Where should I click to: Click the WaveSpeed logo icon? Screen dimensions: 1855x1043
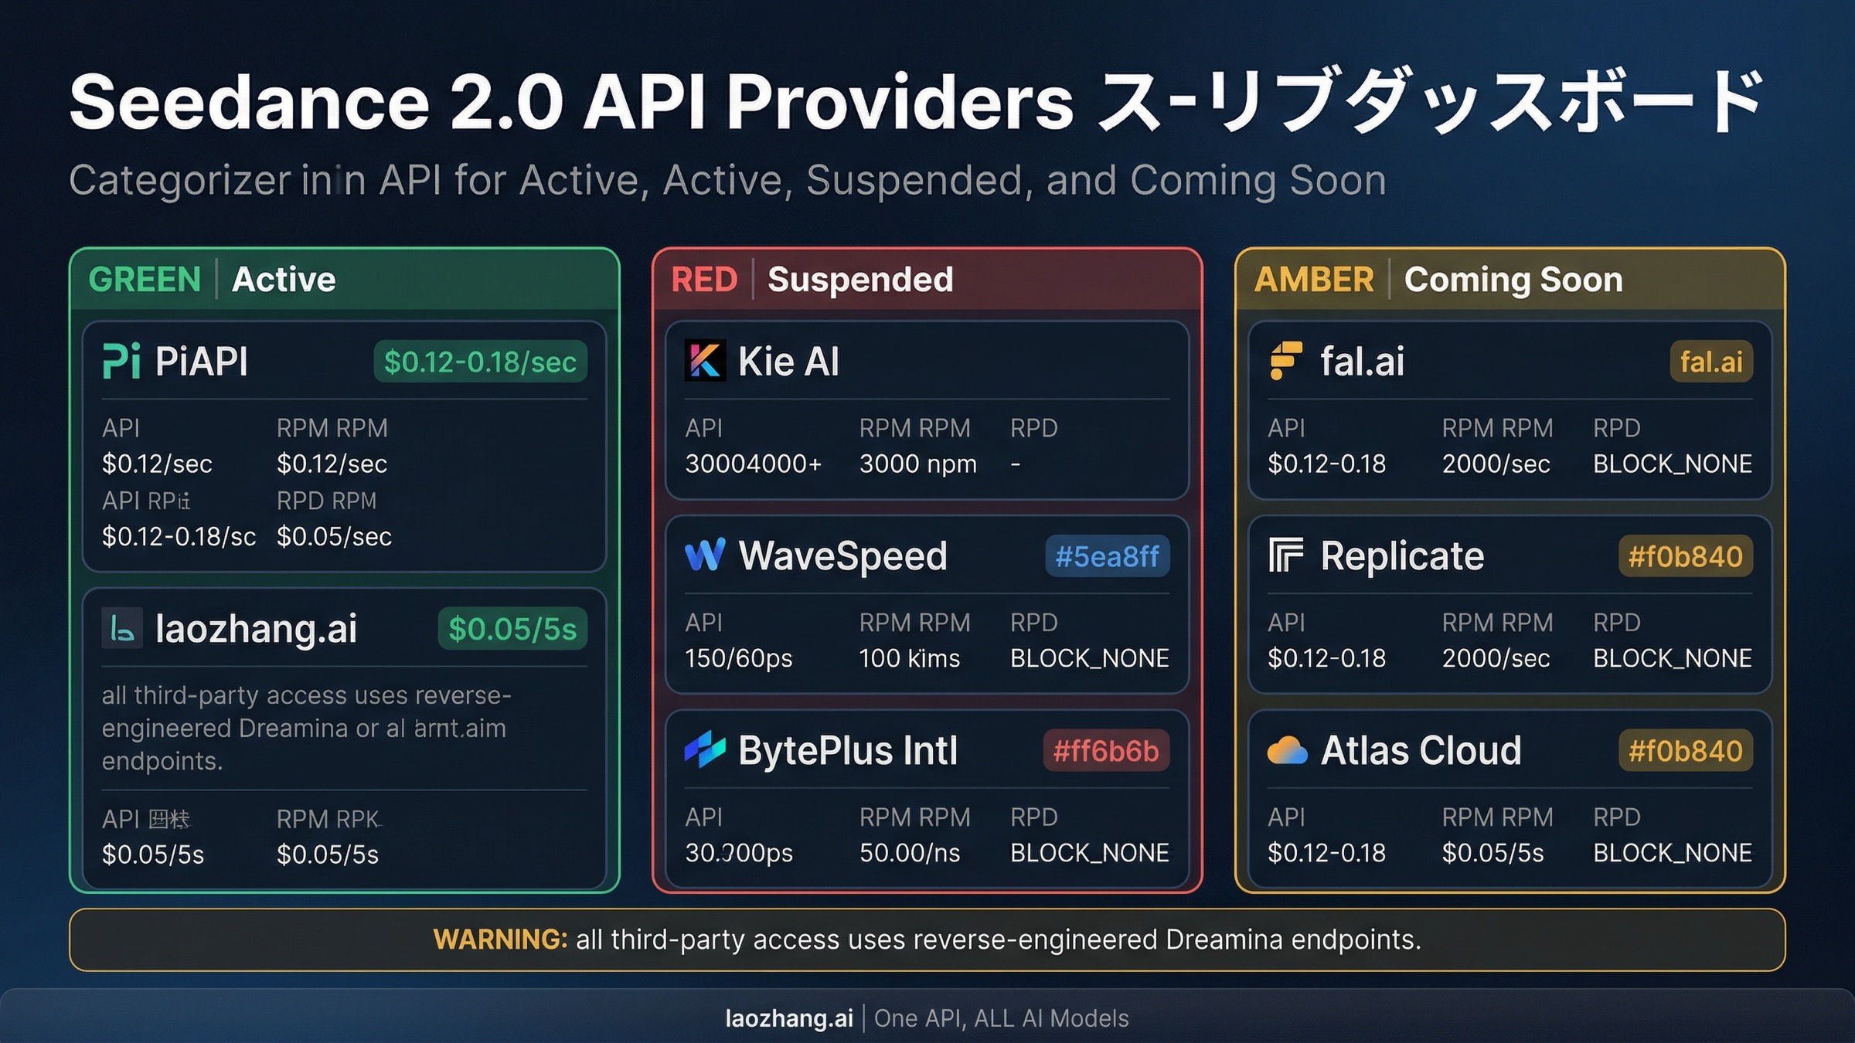tap(705, 555)
